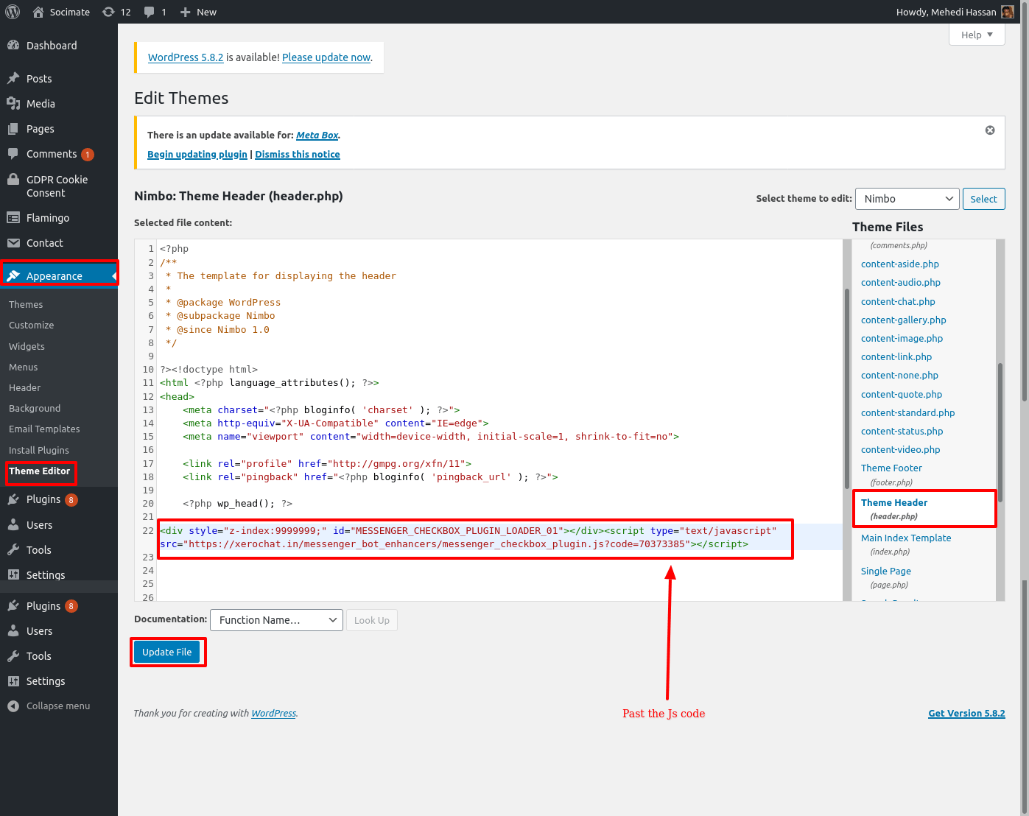Screen dimensions: 1029x816
Task: Open Install Plugins submenu item
Action: point(39,450)
